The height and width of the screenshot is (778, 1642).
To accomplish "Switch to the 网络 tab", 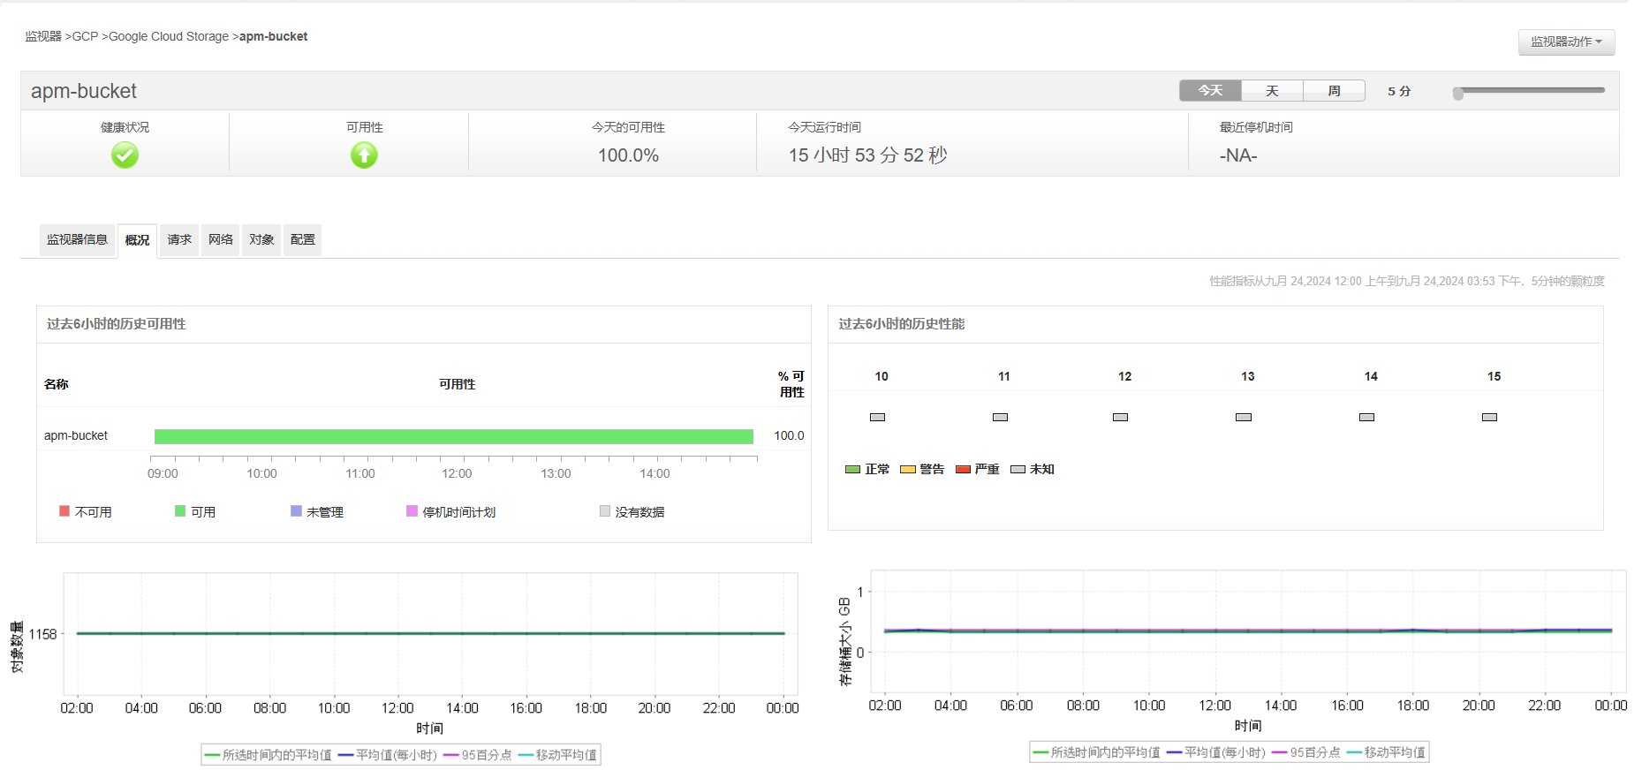I will tap(221, 239).
